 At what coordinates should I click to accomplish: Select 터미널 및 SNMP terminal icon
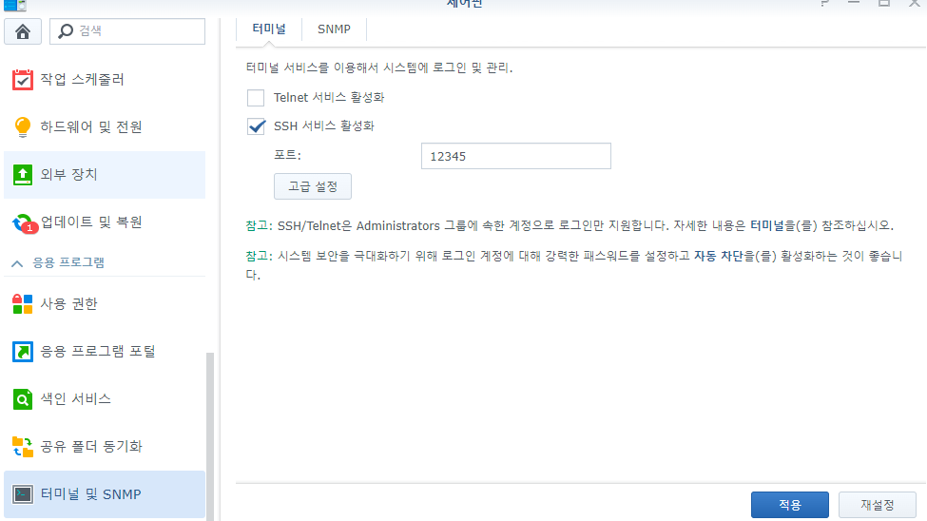[x=23, y=493]
